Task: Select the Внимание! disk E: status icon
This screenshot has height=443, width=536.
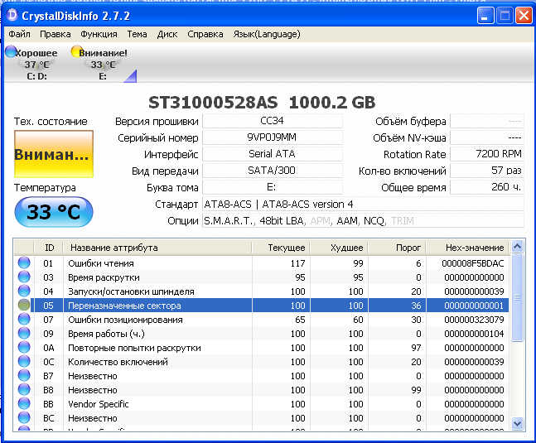Action: point(76,52)
